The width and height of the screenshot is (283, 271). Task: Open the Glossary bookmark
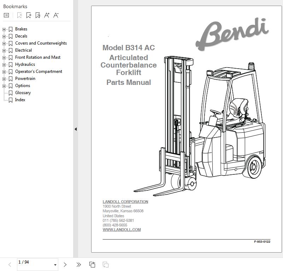coord(23,93)
